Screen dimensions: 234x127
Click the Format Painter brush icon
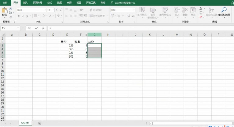(x=11, y=17)
